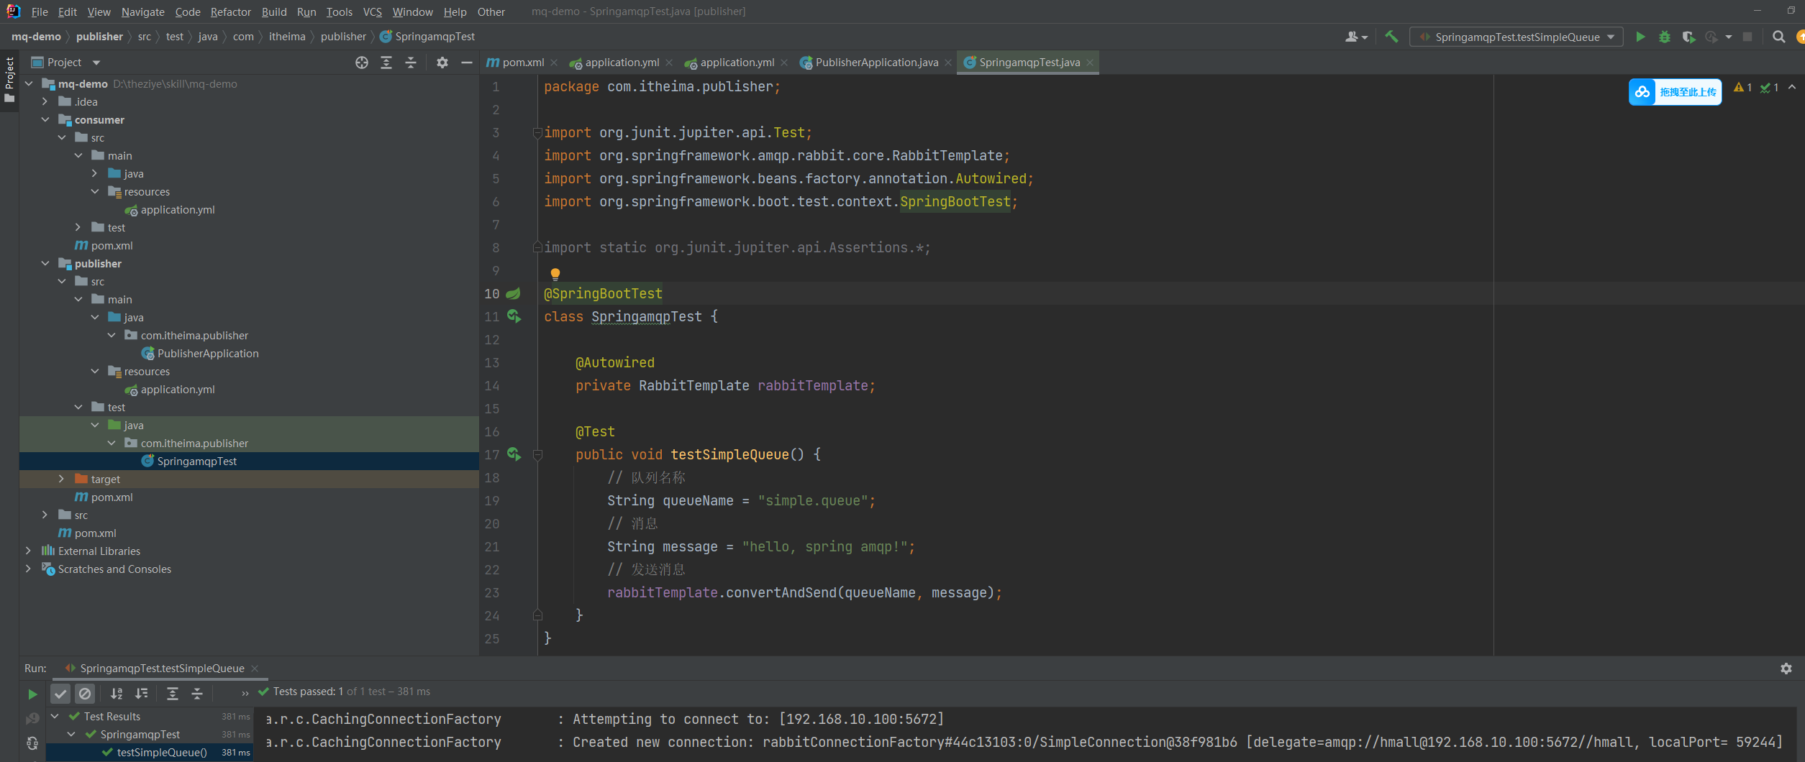1805x762 pixels.
Task: Select publisher application.yml in tree
Action: coord(177,389)
